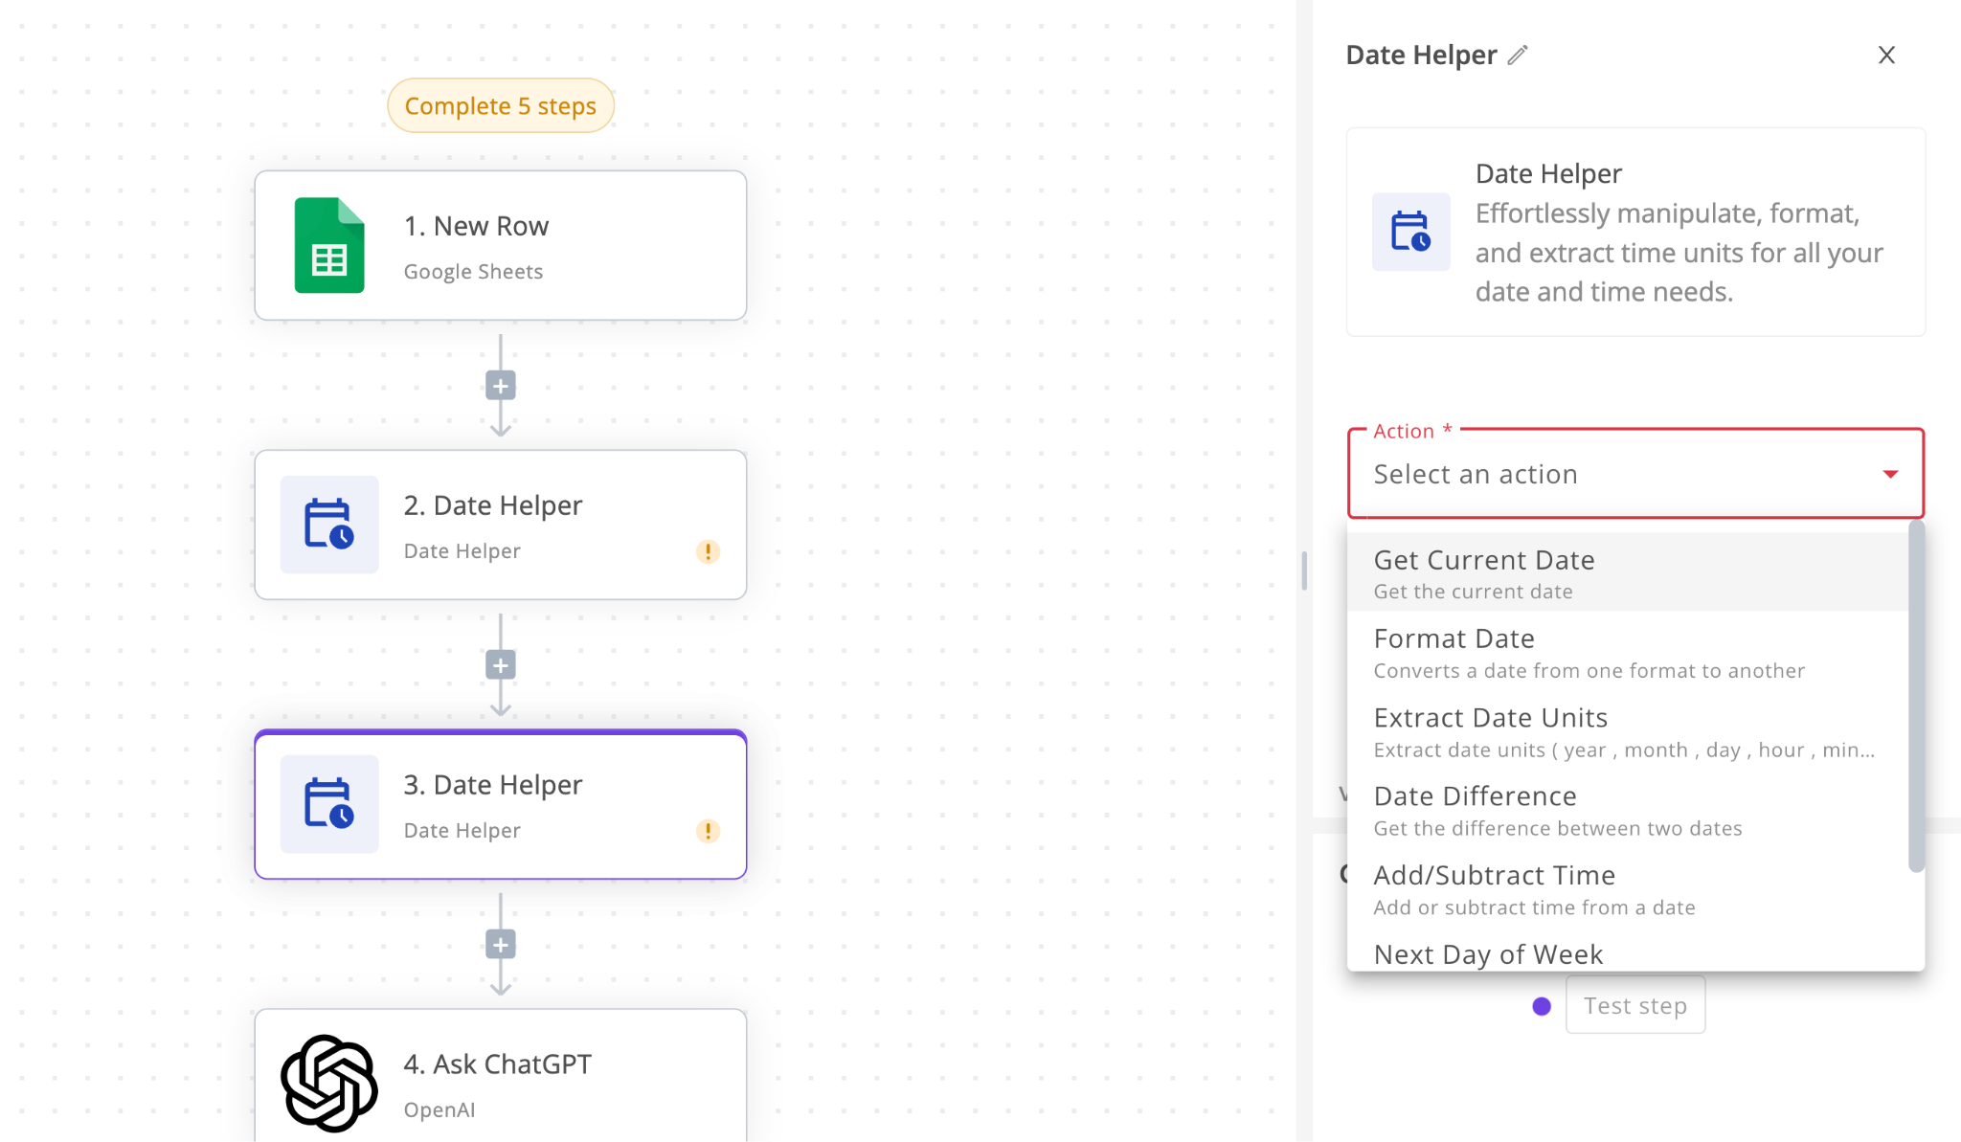Screen dimensions: 1961x1142
Task: Click the warning icon on step 3
Action: [x=708, y=831]
